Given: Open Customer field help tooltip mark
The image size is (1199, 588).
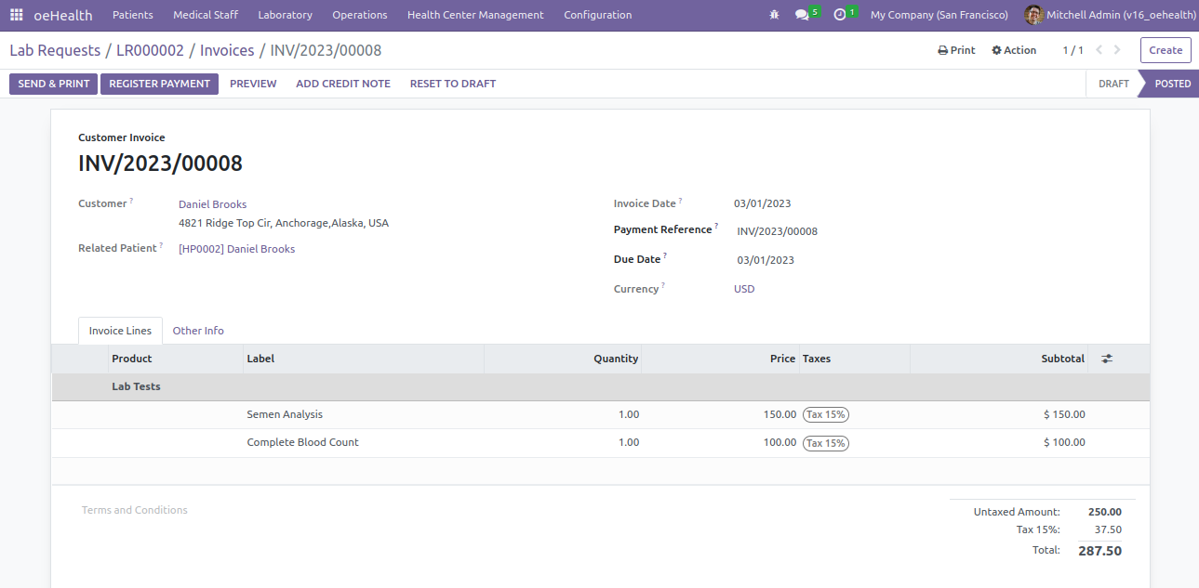Looking at the screenshot, I should 131,201.
